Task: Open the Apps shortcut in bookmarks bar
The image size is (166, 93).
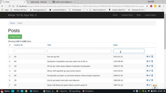Action: [x=5, y=10]
